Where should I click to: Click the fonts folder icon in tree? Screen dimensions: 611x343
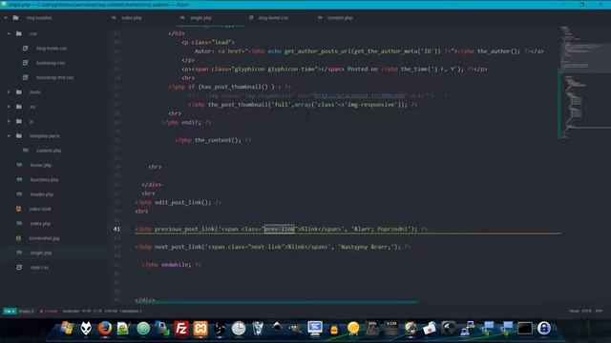coord(19,92)
